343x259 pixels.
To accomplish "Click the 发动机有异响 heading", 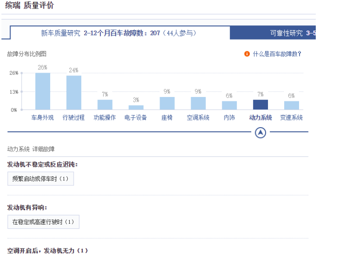I will [x=27, y=207].
